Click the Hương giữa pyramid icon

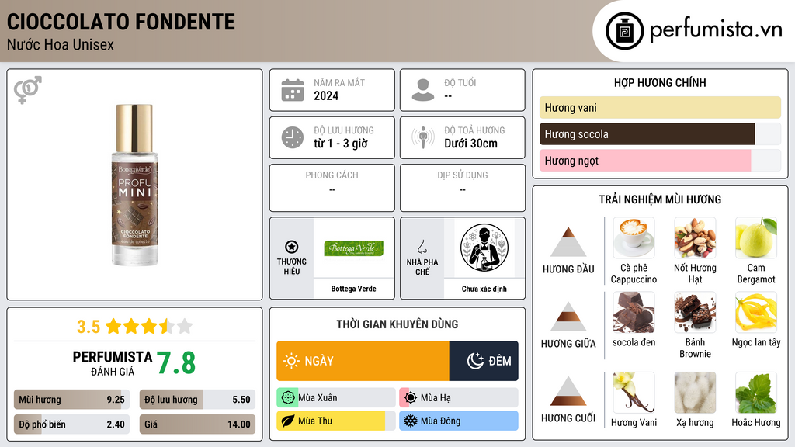tap(568, 317)
